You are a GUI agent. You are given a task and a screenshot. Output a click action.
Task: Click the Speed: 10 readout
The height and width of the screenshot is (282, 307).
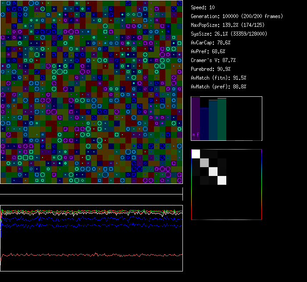pos(203,7)
